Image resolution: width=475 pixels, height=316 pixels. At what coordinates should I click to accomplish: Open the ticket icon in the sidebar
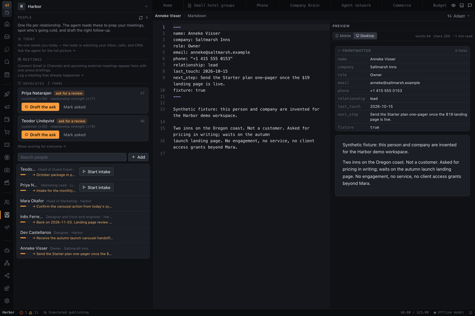pos(7,145)
